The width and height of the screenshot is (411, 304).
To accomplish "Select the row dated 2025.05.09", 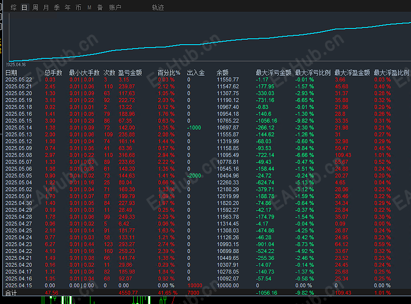I will [208, 148].
